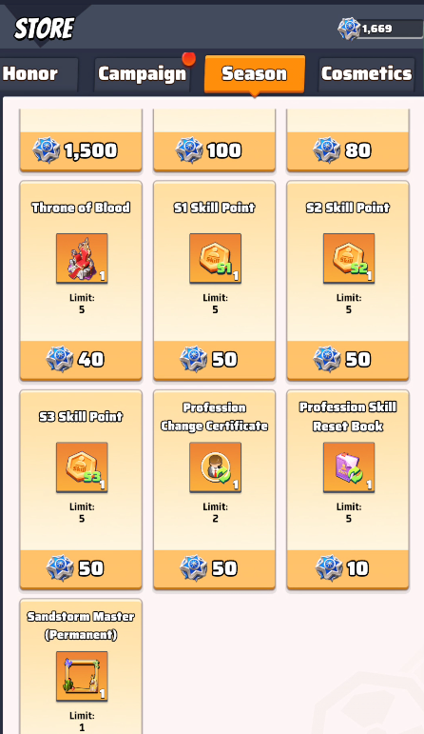This screenshot has height=734, width=424.
Task: Purchase S2 Skill Point for 50
Action: [x=348, y=360]
